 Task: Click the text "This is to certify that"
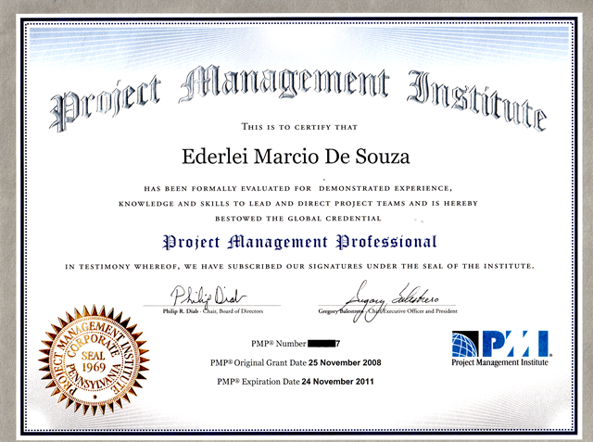pyautogui.click(x=299, y=127)
